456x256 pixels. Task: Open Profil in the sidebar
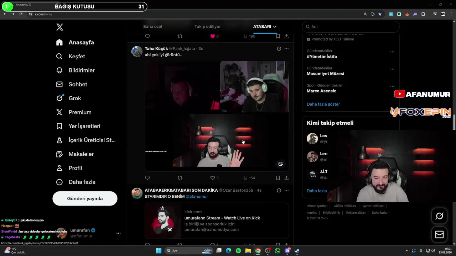69,168
